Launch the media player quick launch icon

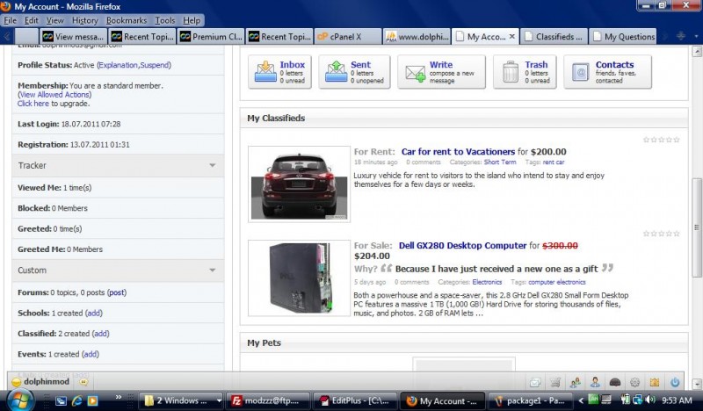coord(93,400)
